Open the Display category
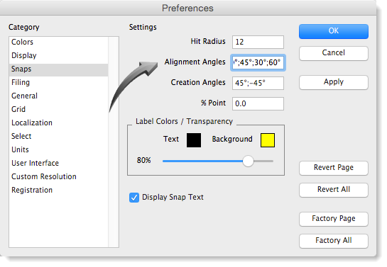387x267 pixels. click(58, 55)
